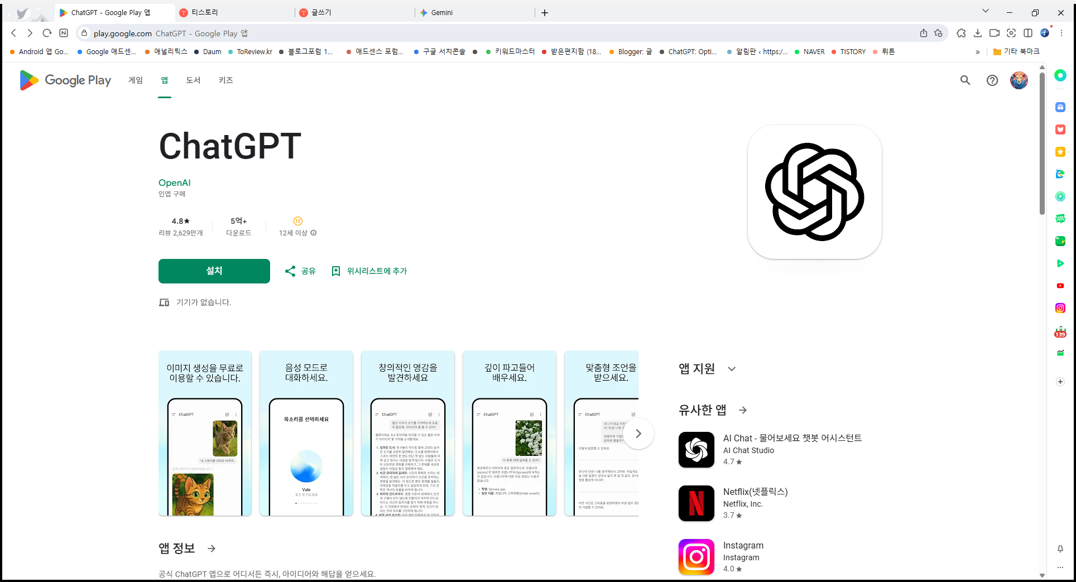Switch to the 게임 tab
Screen dimensions: 1076x582
pos(134,80)
